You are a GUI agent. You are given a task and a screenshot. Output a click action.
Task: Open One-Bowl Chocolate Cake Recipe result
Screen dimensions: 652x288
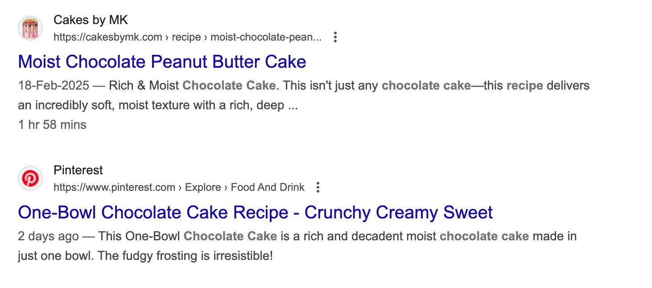coord(255,212)
